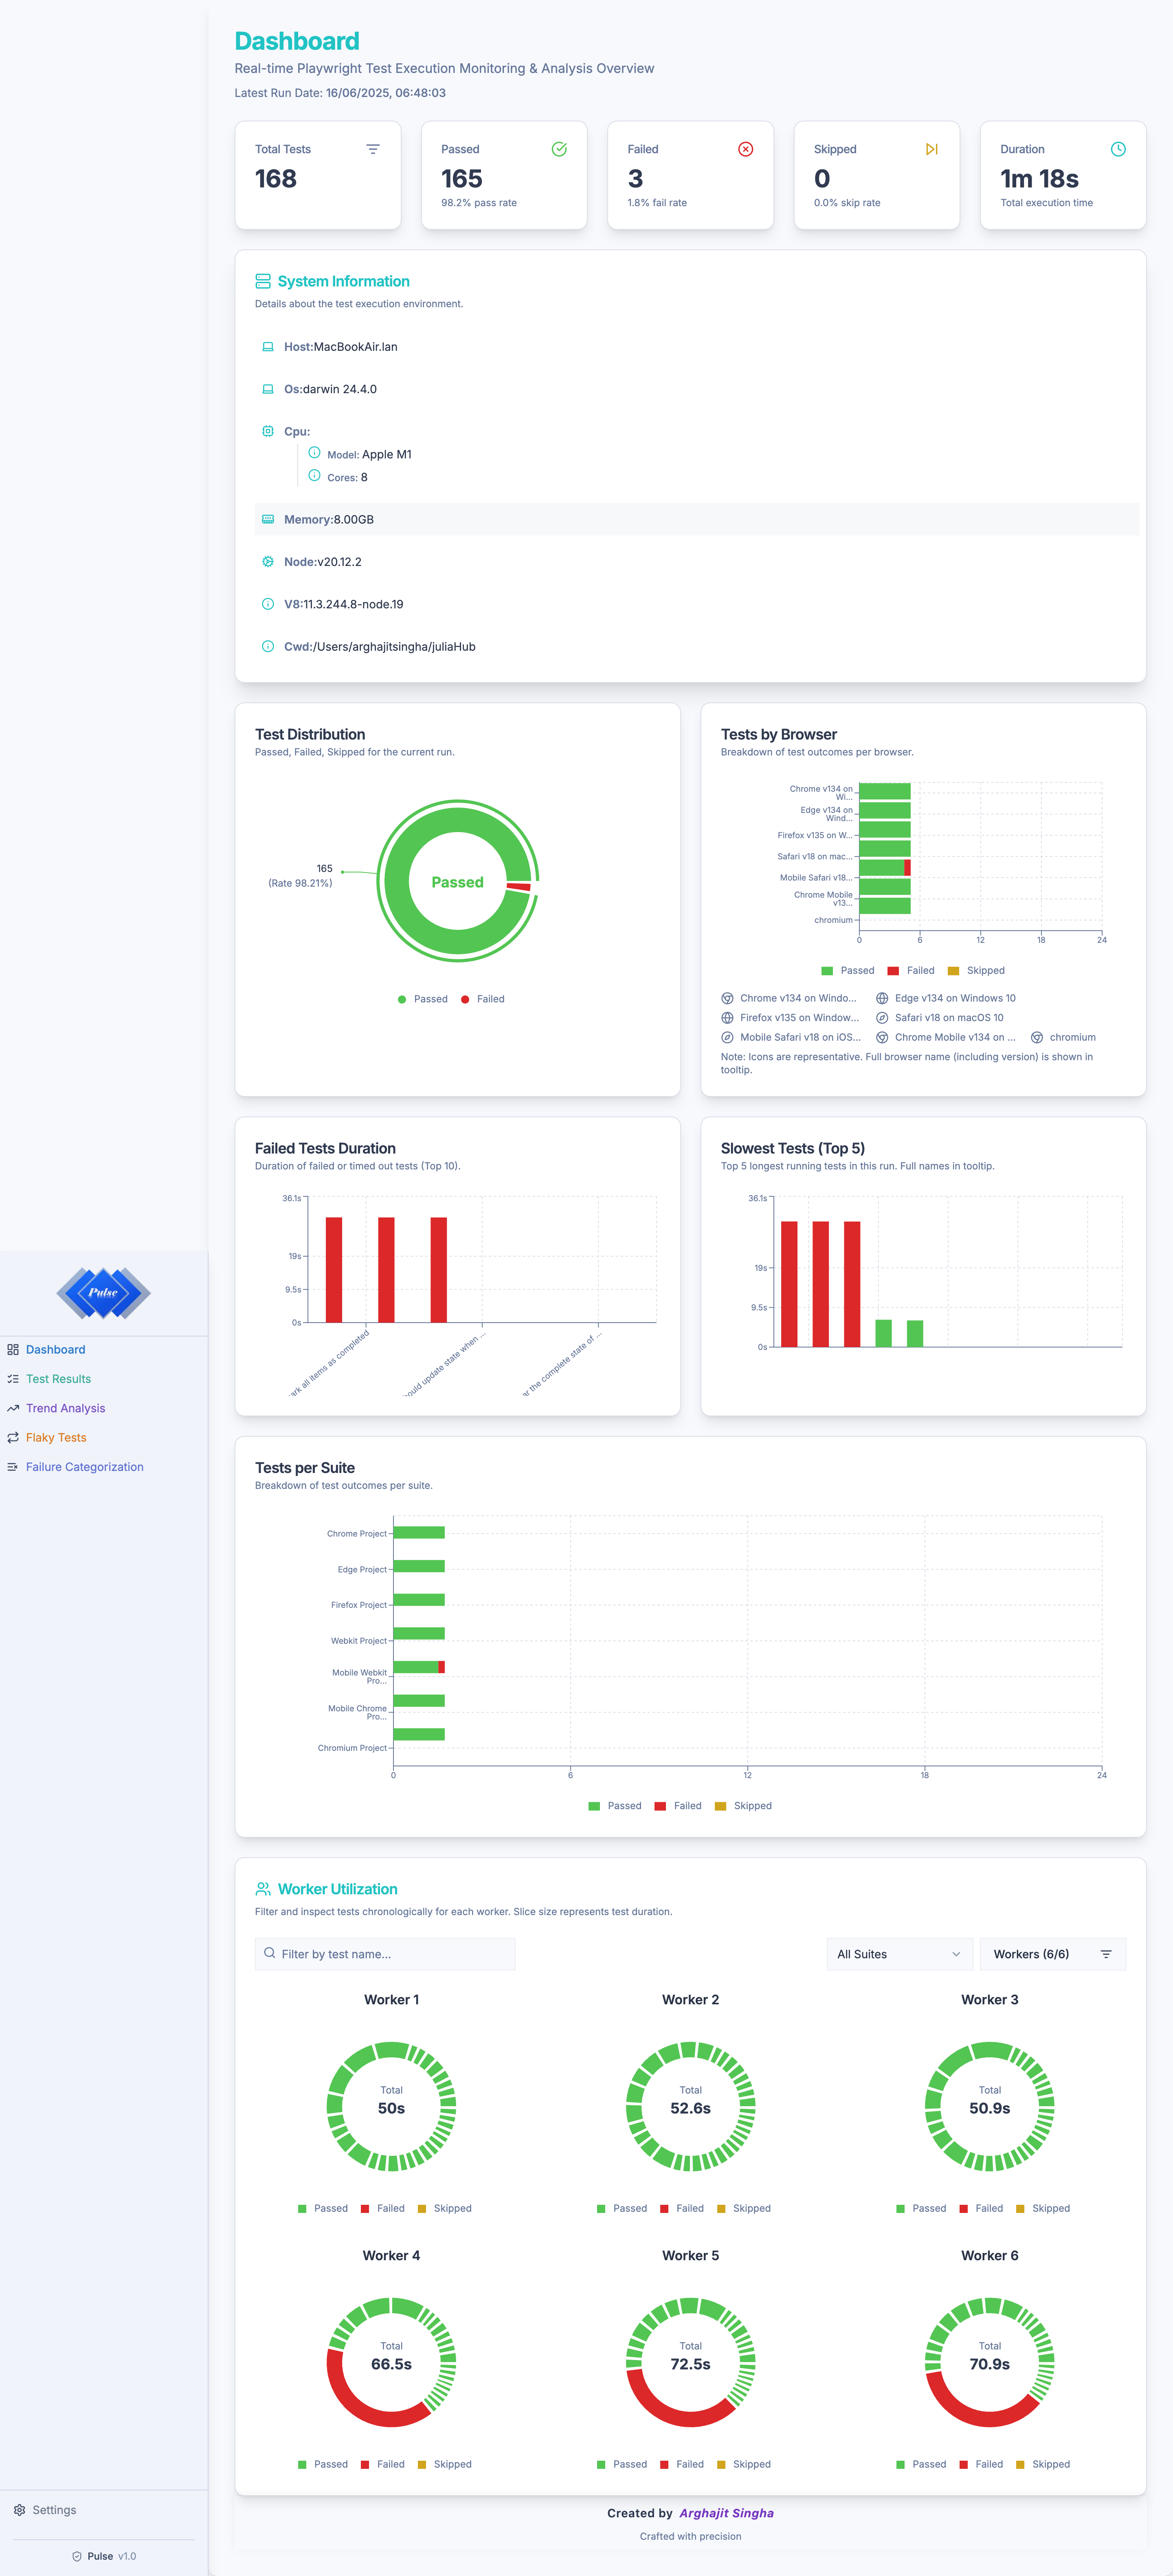Click the Test Results list icon
The height and width of the screenshot is (2576, 1173).
coord(13,1378)
